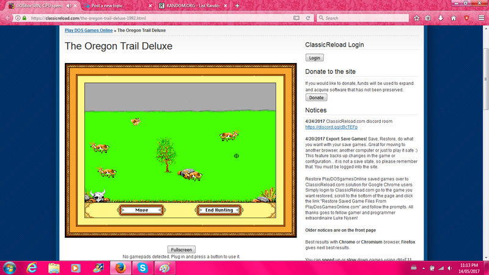Image resolution: width=489 pixels, height=275 pixels.
Task: Open the Play DOS Games Online link
Action: click(89, 30)
